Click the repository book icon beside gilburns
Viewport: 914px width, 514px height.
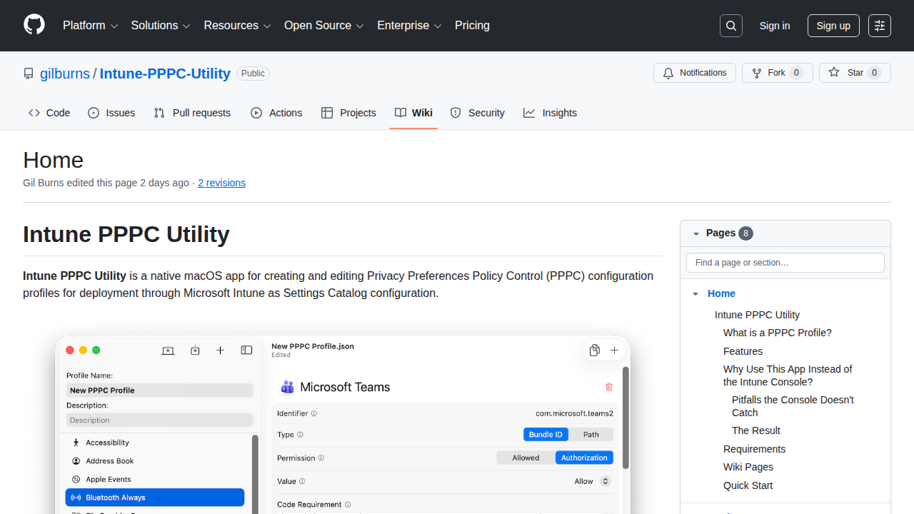29,74
